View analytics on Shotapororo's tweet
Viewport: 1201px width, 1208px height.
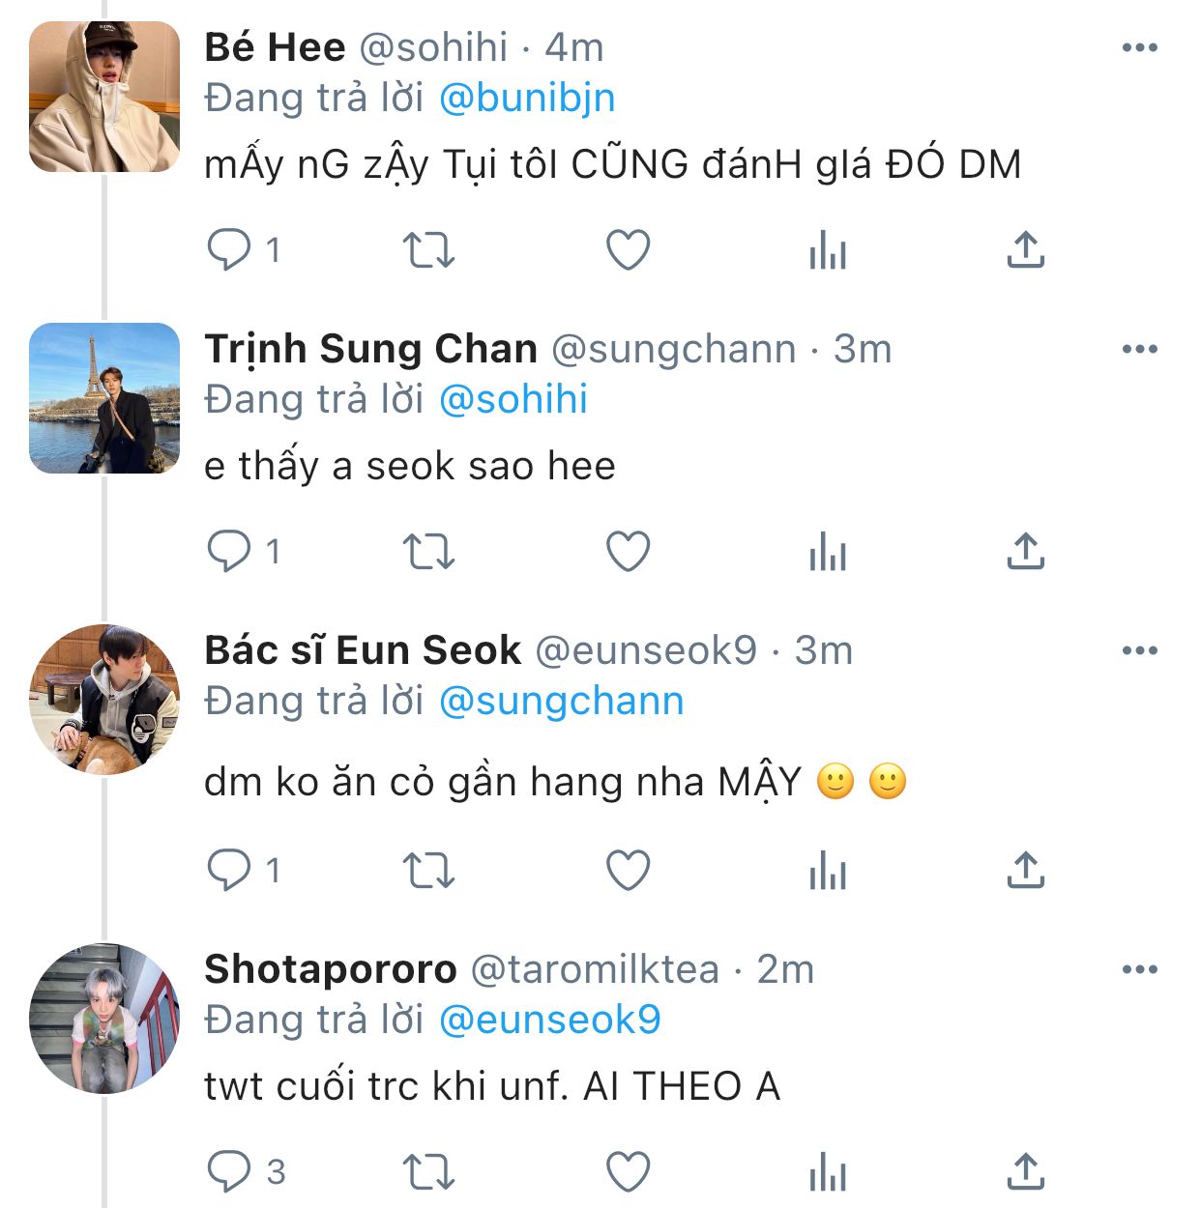coord(828,1172)
